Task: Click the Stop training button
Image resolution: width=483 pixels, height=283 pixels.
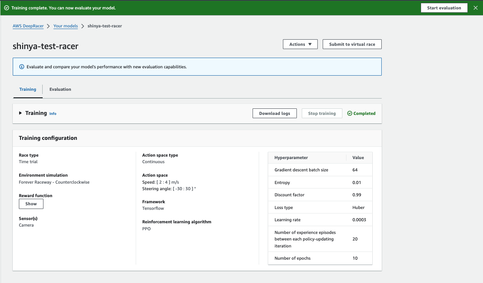Action: point(322,113)
